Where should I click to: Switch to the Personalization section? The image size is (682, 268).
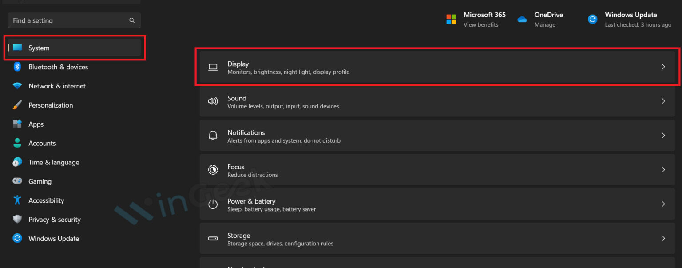[x=51, y=105]
